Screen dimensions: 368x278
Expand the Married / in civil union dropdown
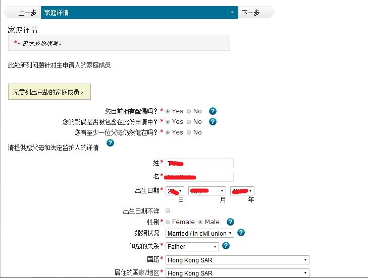[x=199, y=233]
